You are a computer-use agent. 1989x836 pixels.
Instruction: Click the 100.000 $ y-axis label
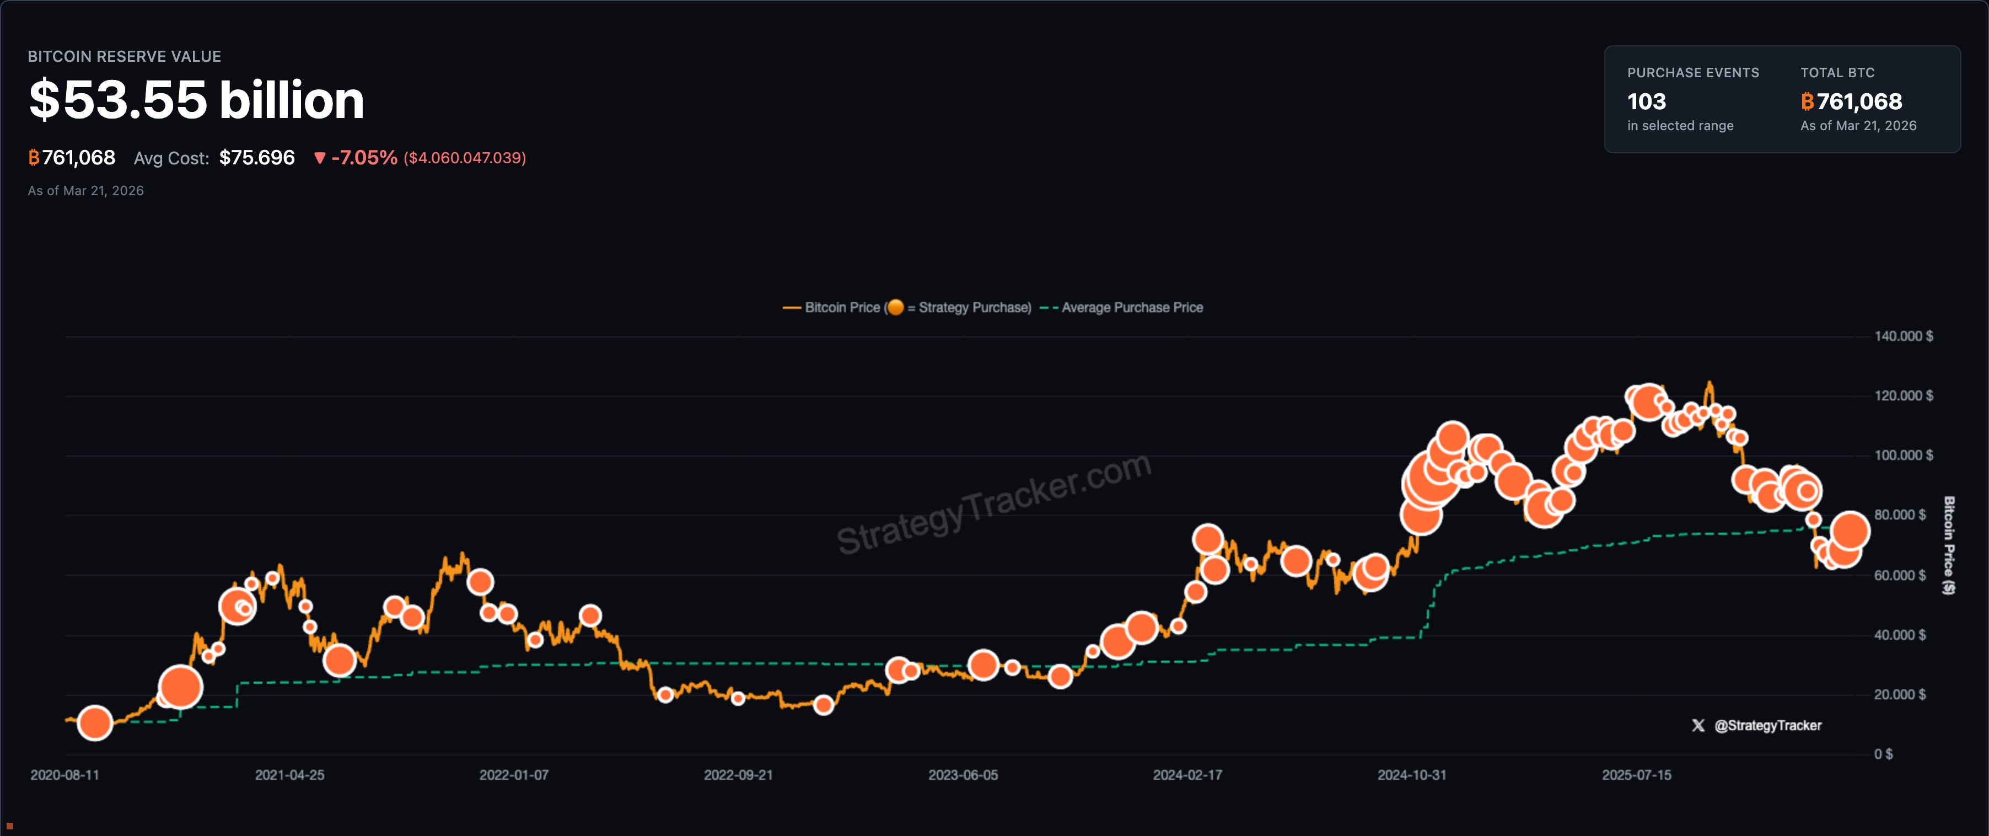click(x=1904, y=455)
